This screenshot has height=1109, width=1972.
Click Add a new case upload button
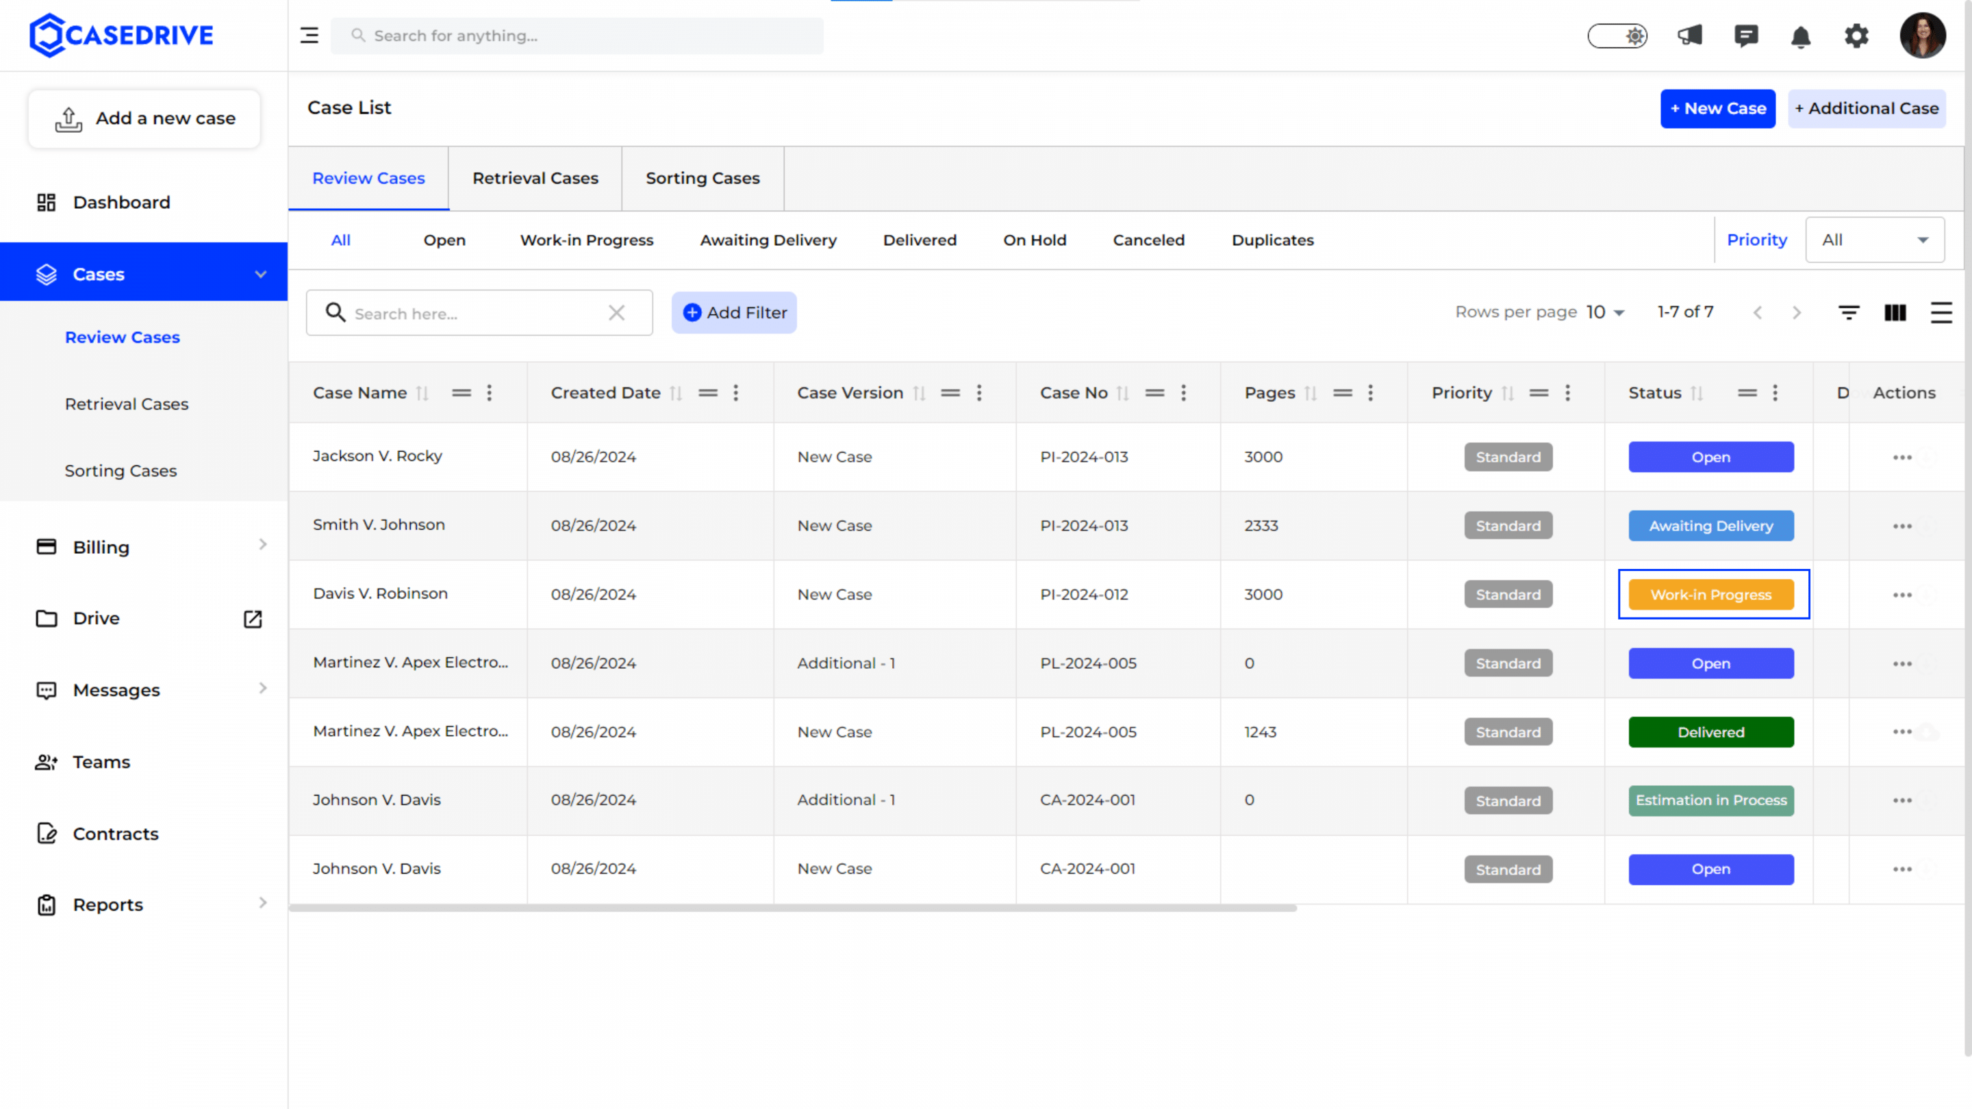point(144,118)
